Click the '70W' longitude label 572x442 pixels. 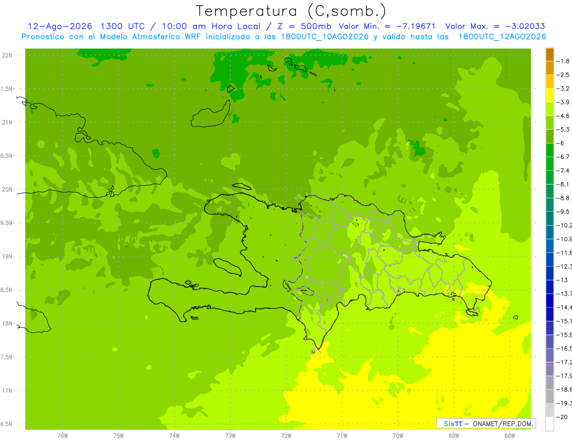pos(398,435)
